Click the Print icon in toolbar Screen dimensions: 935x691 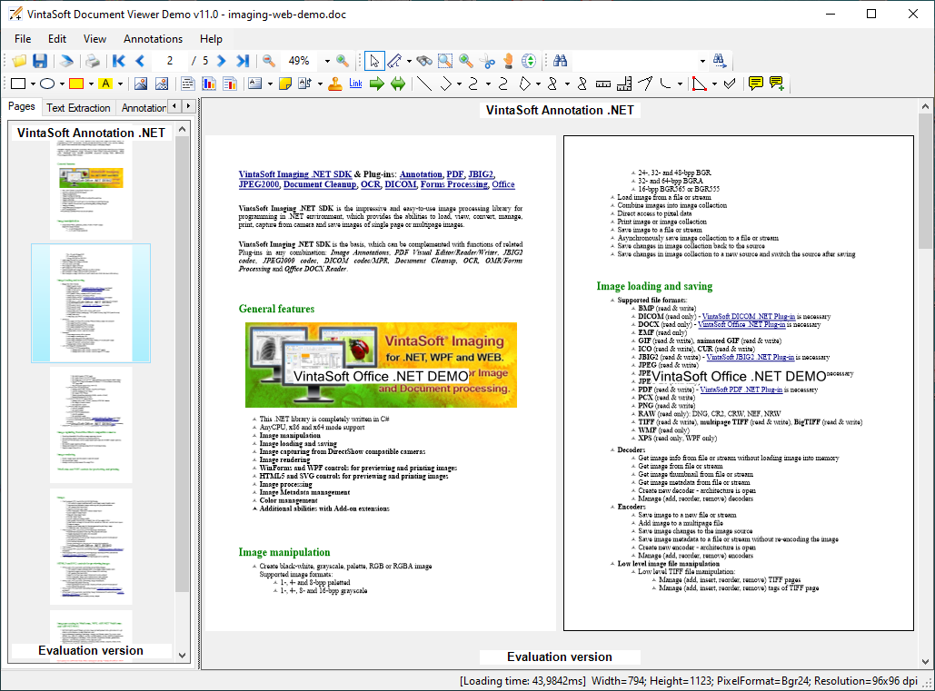point(92,61)
